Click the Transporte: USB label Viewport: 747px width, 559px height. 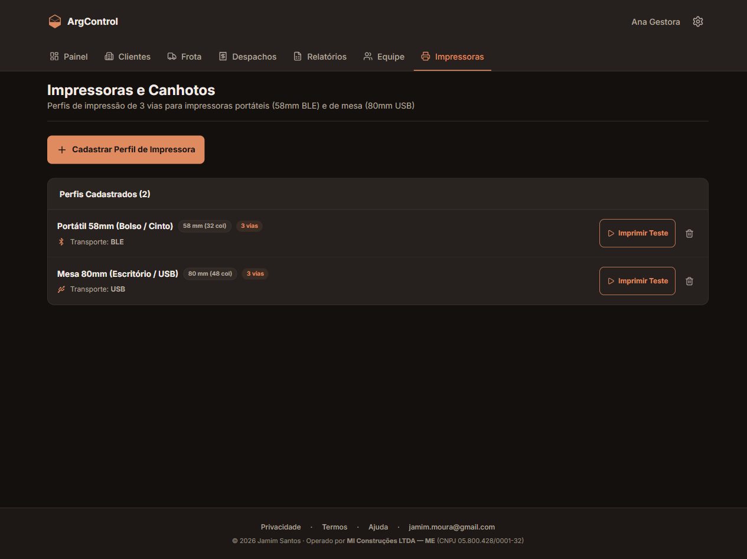point(97,289)
